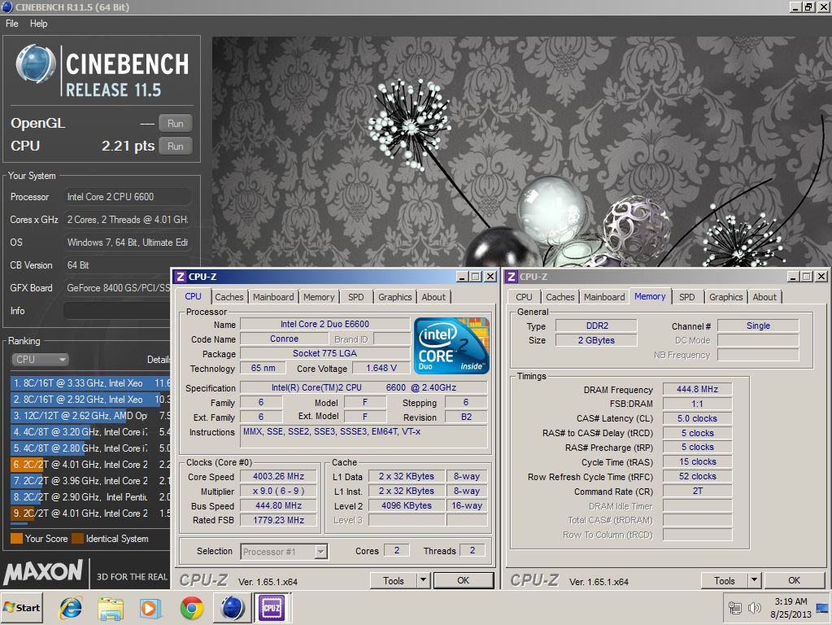Switch to Mainboard tab in left CPU-Z
The height and width of the screenshot is (625, 832).
[273, 297]
